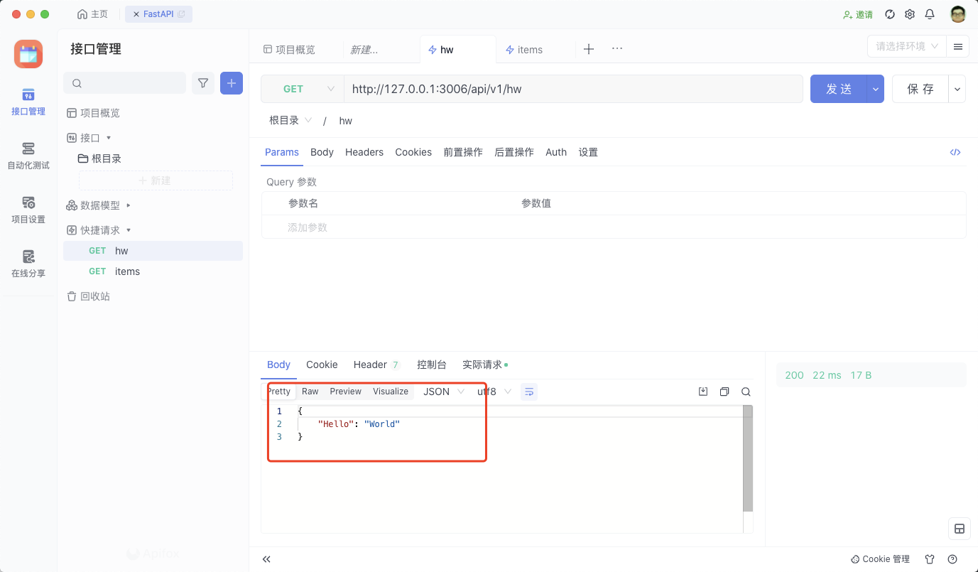
Task: Open the settings gear in the top bar
Action: click(x=909, y=14)
